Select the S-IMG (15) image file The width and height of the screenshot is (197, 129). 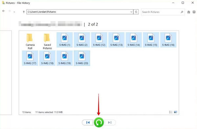(x=151, y=40)
